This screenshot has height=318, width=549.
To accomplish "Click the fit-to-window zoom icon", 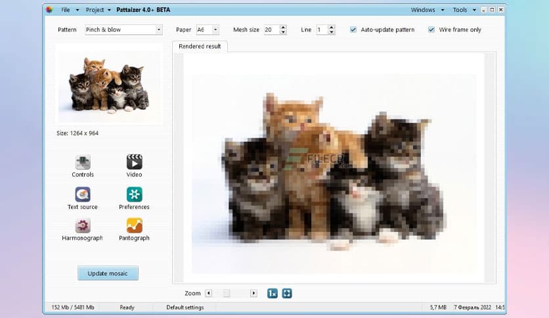I will pos(287,294).
